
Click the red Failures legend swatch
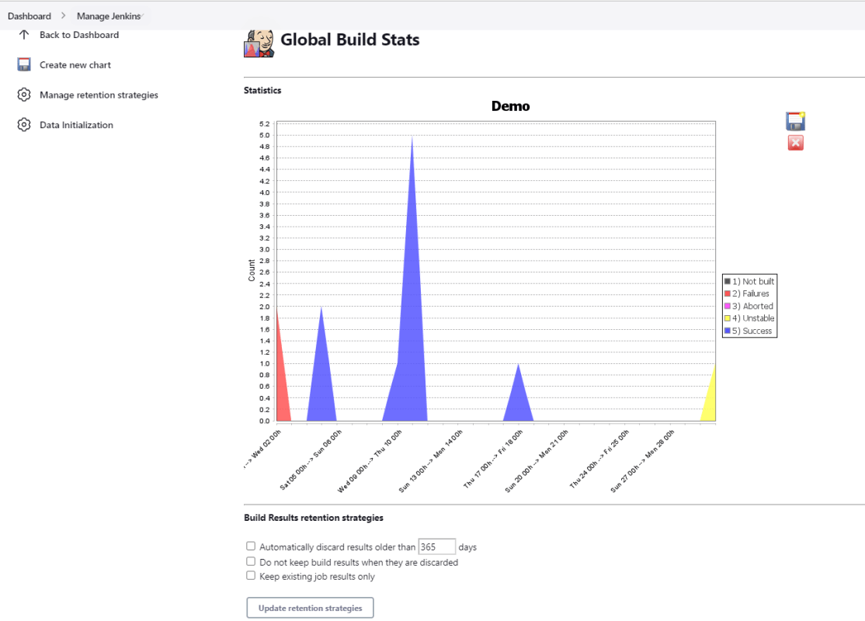[728, 294]
